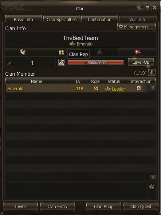
Task: Open the Clan Shop
Action: click(x=104, y=207)
